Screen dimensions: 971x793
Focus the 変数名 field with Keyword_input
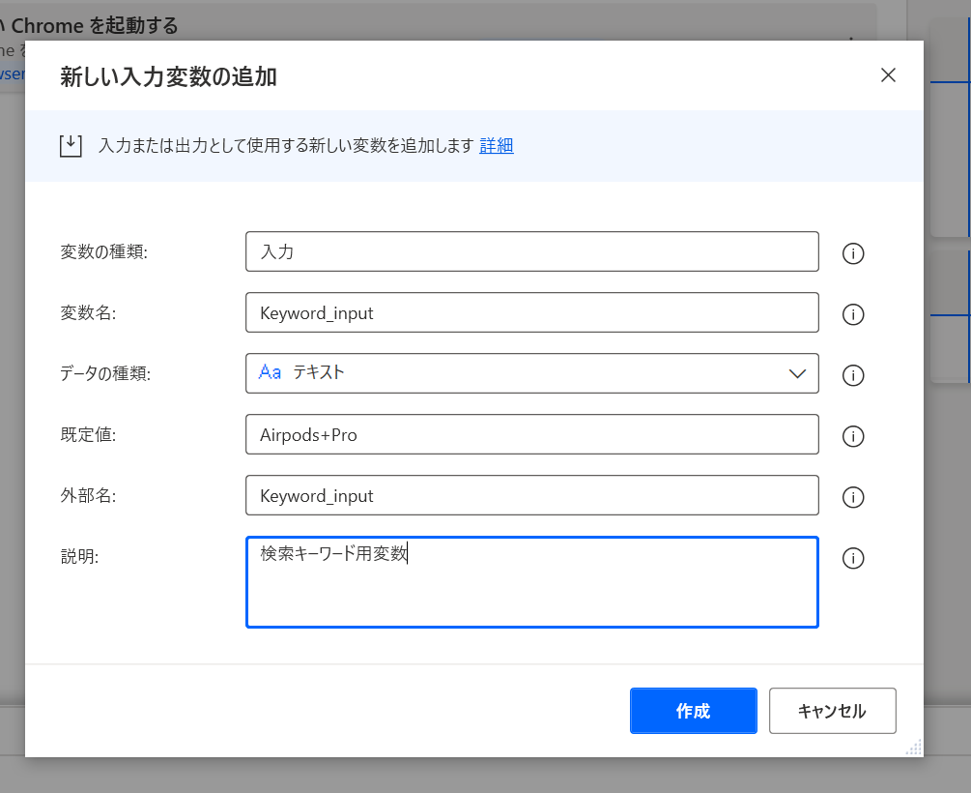(x=532, y=312)
